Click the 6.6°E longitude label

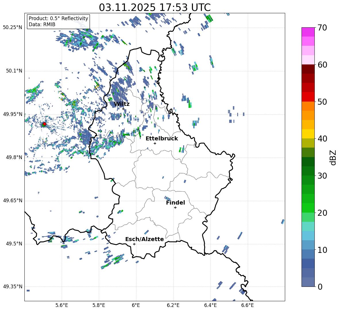tap(248, 305)
